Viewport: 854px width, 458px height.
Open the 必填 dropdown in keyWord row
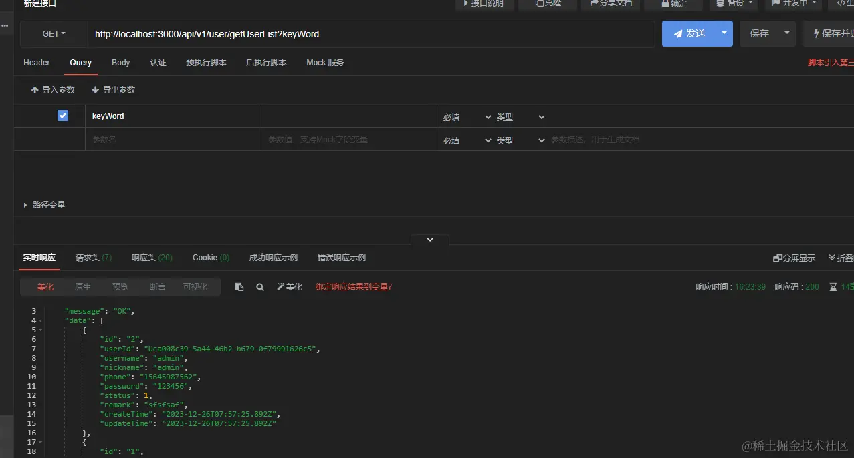[x=467, y=117]
